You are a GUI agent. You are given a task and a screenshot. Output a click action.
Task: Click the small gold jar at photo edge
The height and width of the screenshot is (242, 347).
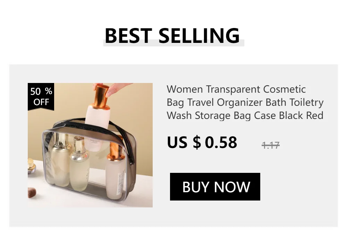pyautogui.click(x=31, y=166)
